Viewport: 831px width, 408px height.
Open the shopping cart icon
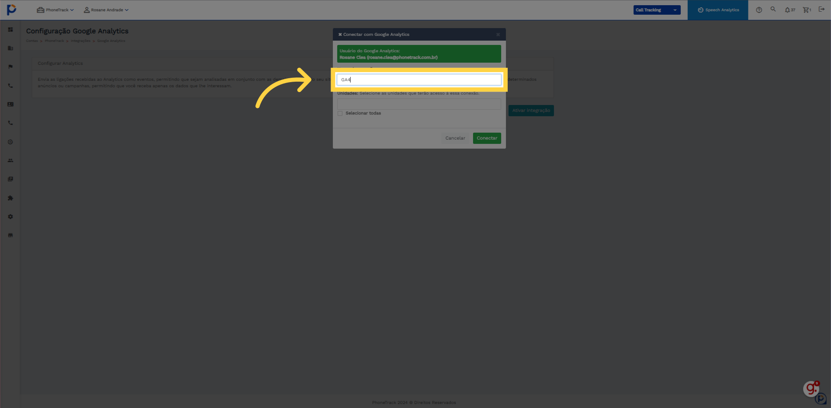pos(807,10)
